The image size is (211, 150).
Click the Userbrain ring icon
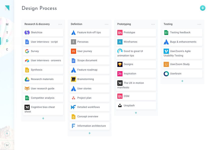(x=166, y=74)
